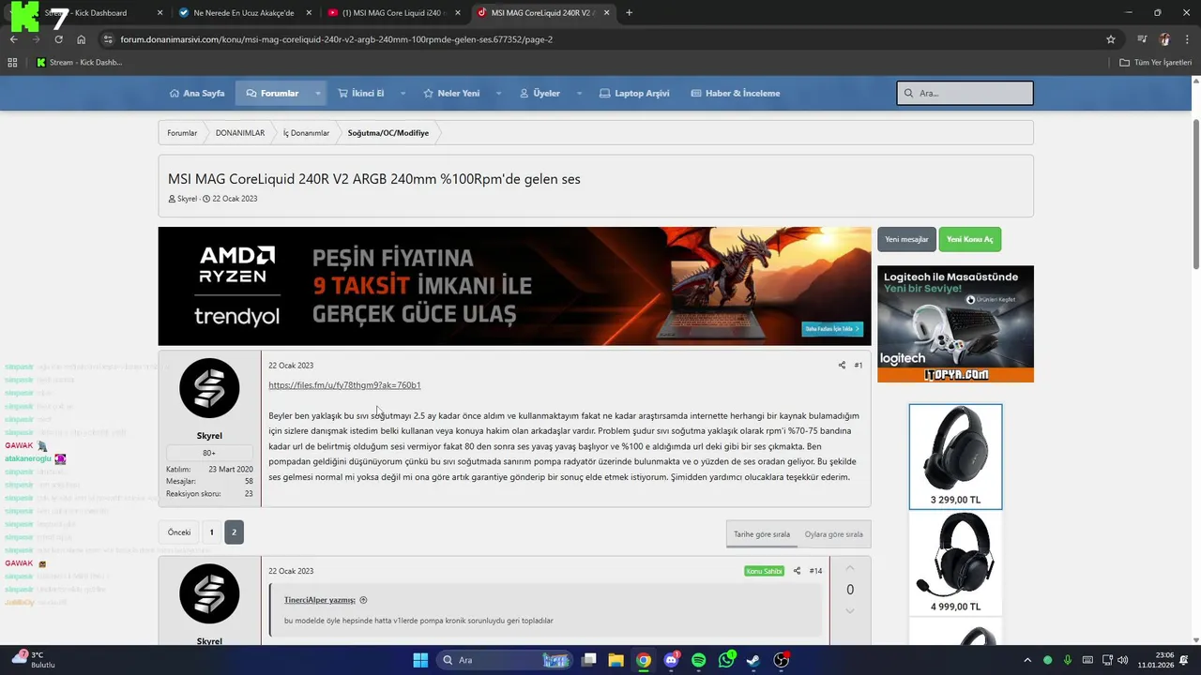
Task: Open the 4 999,00 TL headset product
Action: coord(955,563)
